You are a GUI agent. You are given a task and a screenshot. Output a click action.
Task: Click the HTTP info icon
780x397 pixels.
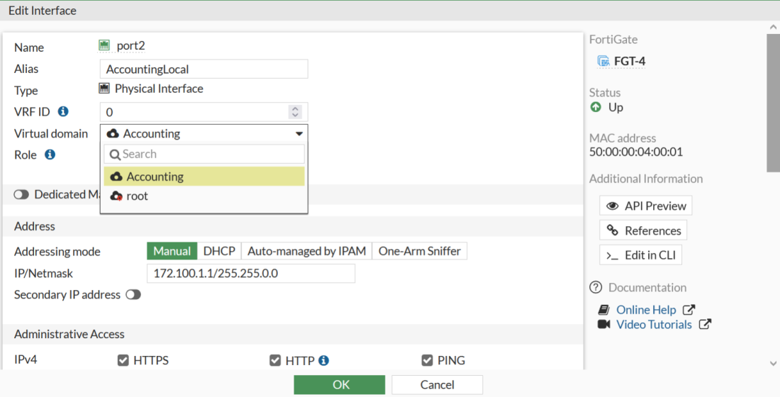tap(323, 361)
